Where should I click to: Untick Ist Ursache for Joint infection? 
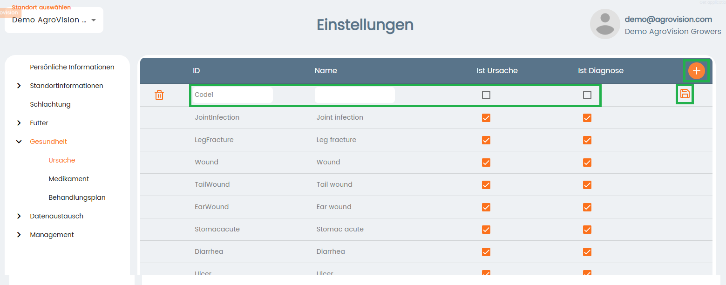click(x=486, y=118)
